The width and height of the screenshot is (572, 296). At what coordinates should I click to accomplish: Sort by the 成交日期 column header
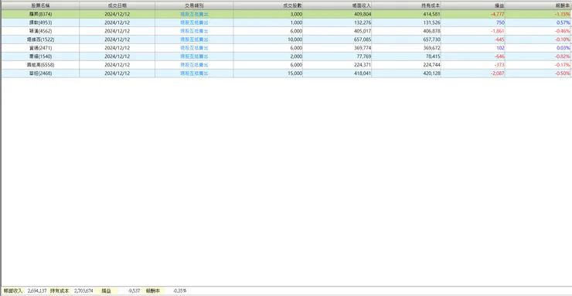point(117,6)
